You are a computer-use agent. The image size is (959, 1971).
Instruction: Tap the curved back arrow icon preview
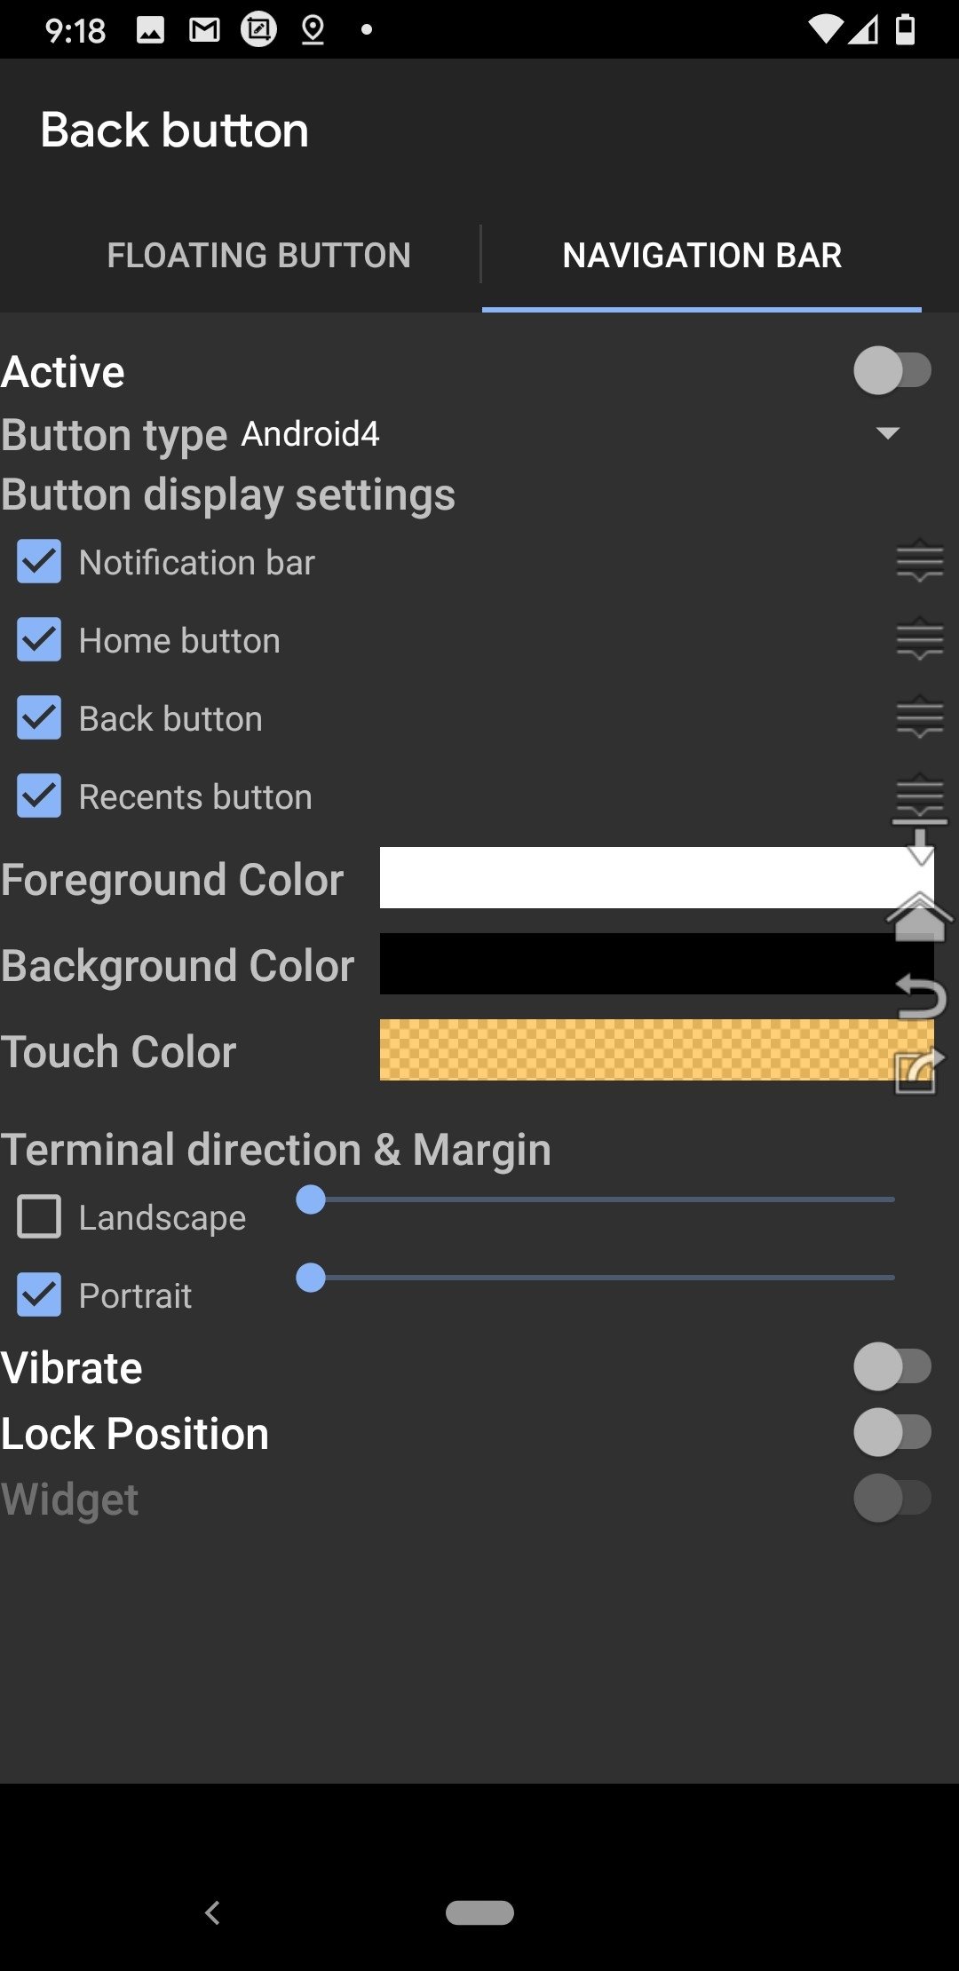tap(921, 996)
